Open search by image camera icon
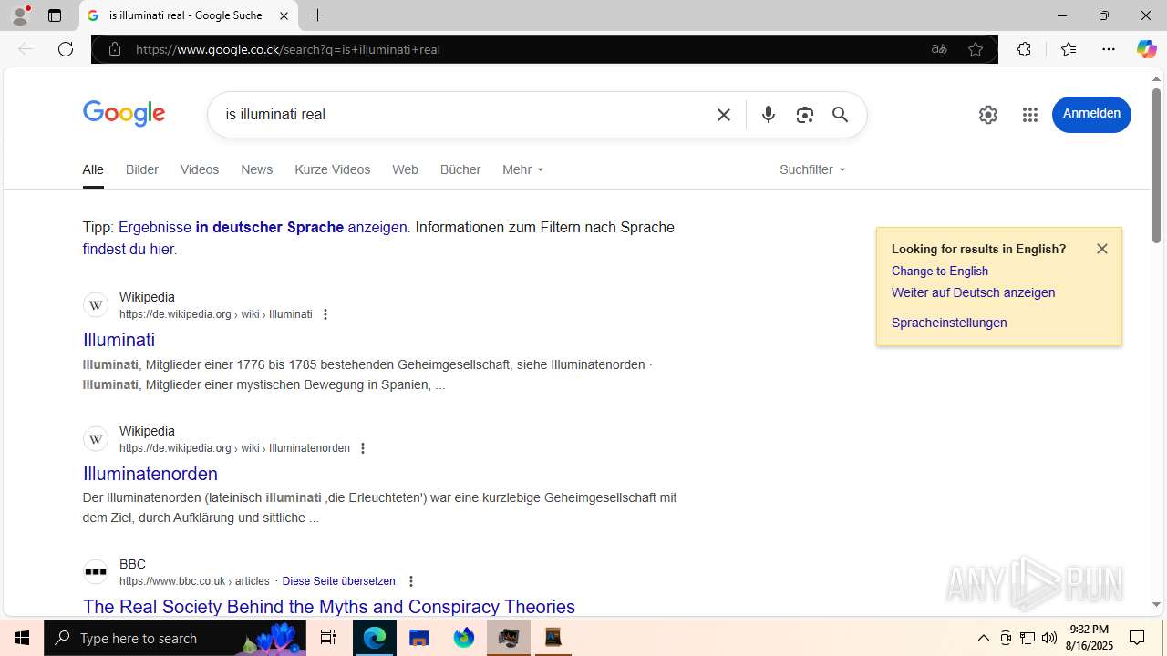The image size is (1167, 656). click(804, 115)
